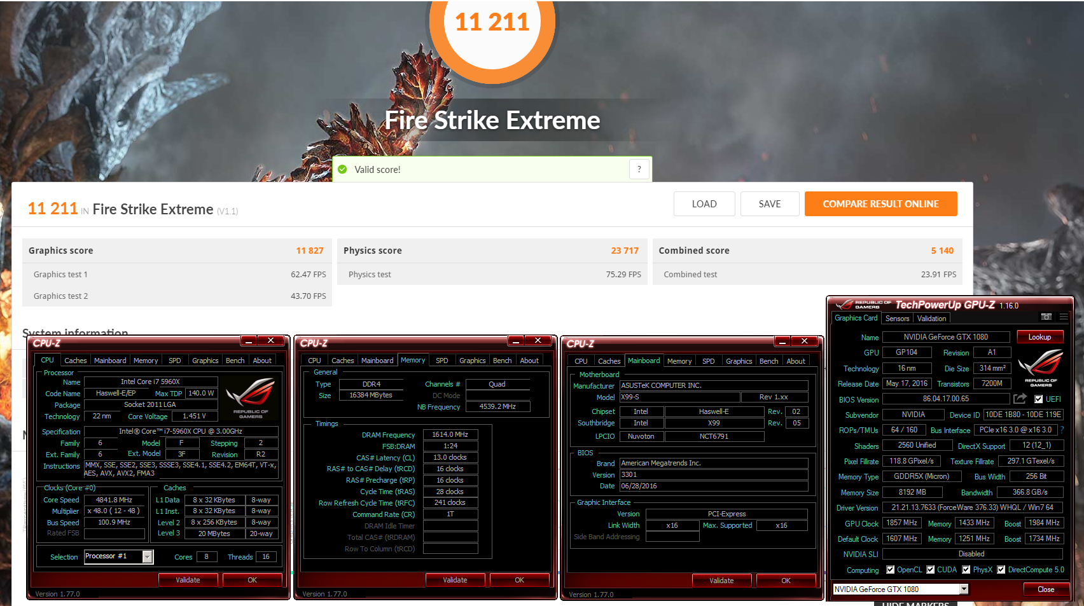The image size is (1084, 606).
Task: Open CPU tab in the Mainboard CPU-Z window
Action: [581, 361]
